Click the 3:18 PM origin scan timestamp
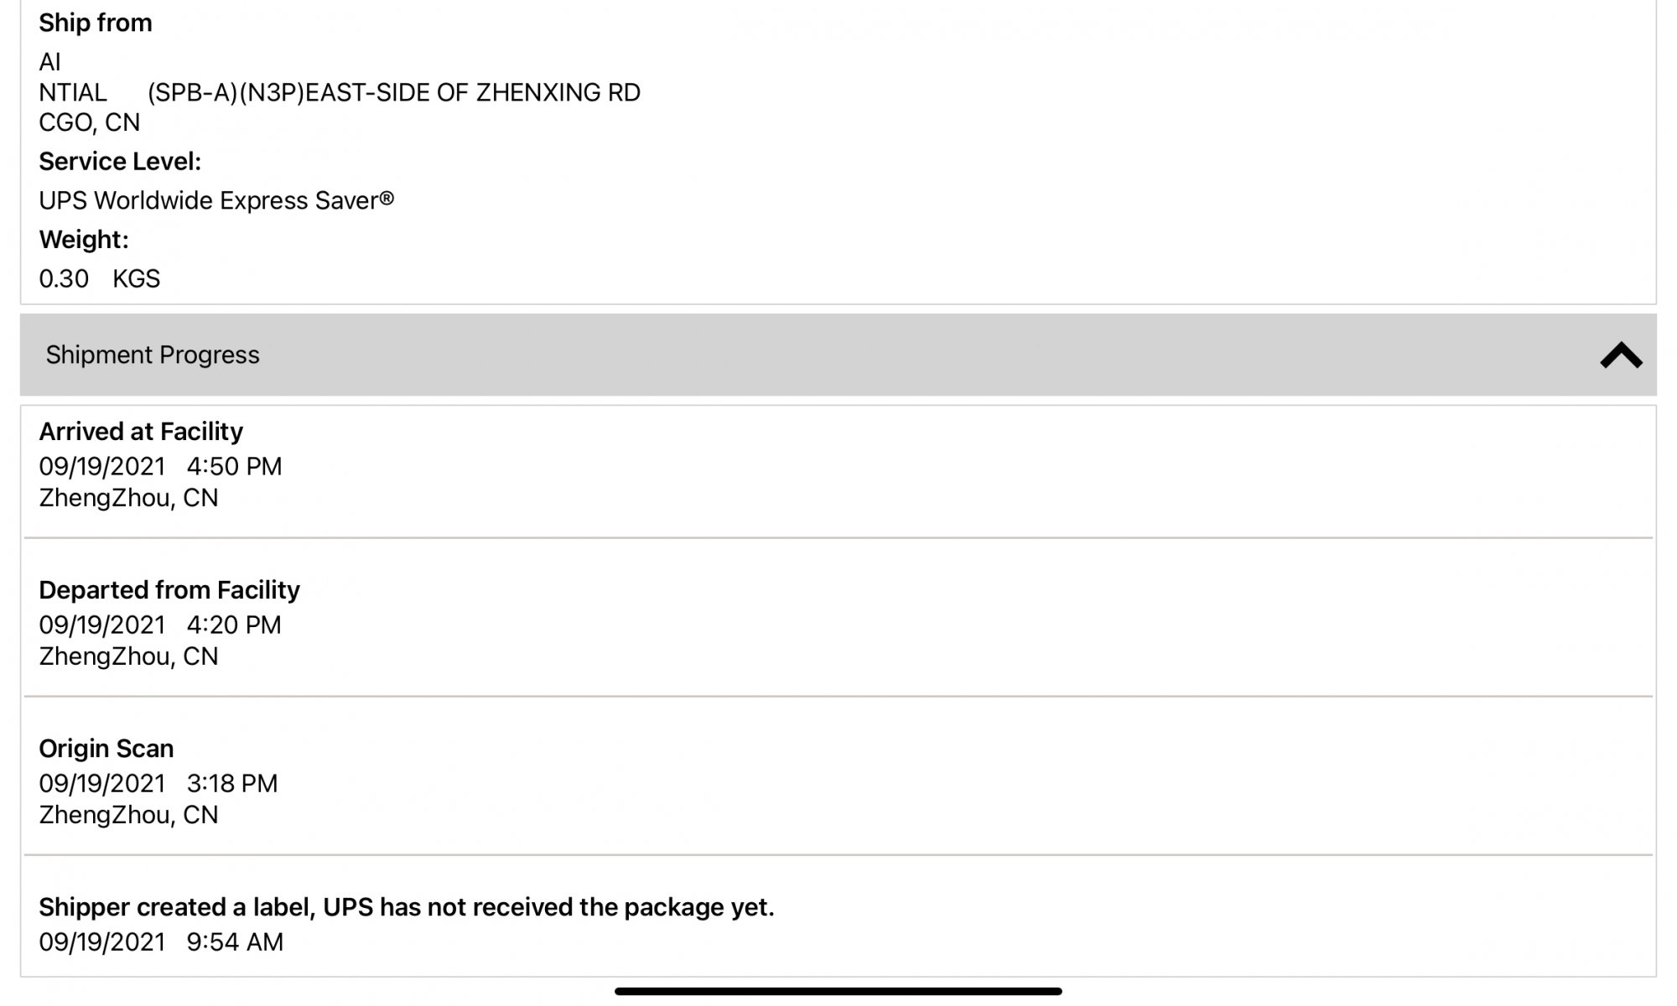Image resolution: width=1677 pixels, height=1006 pixels. 231,783
